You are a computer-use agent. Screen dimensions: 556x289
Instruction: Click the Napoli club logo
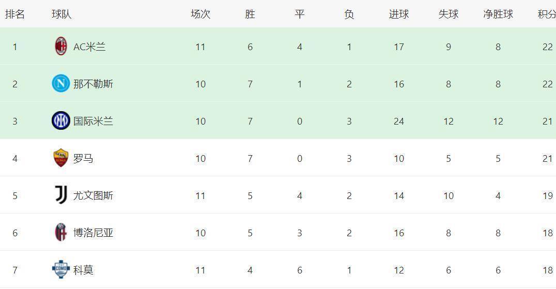pos(61,84)
